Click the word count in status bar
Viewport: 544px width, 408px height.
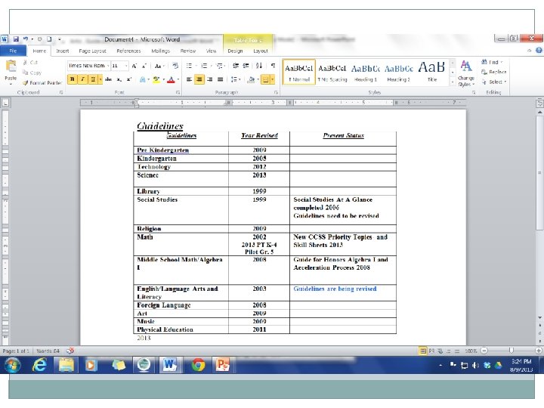(48, 351)
